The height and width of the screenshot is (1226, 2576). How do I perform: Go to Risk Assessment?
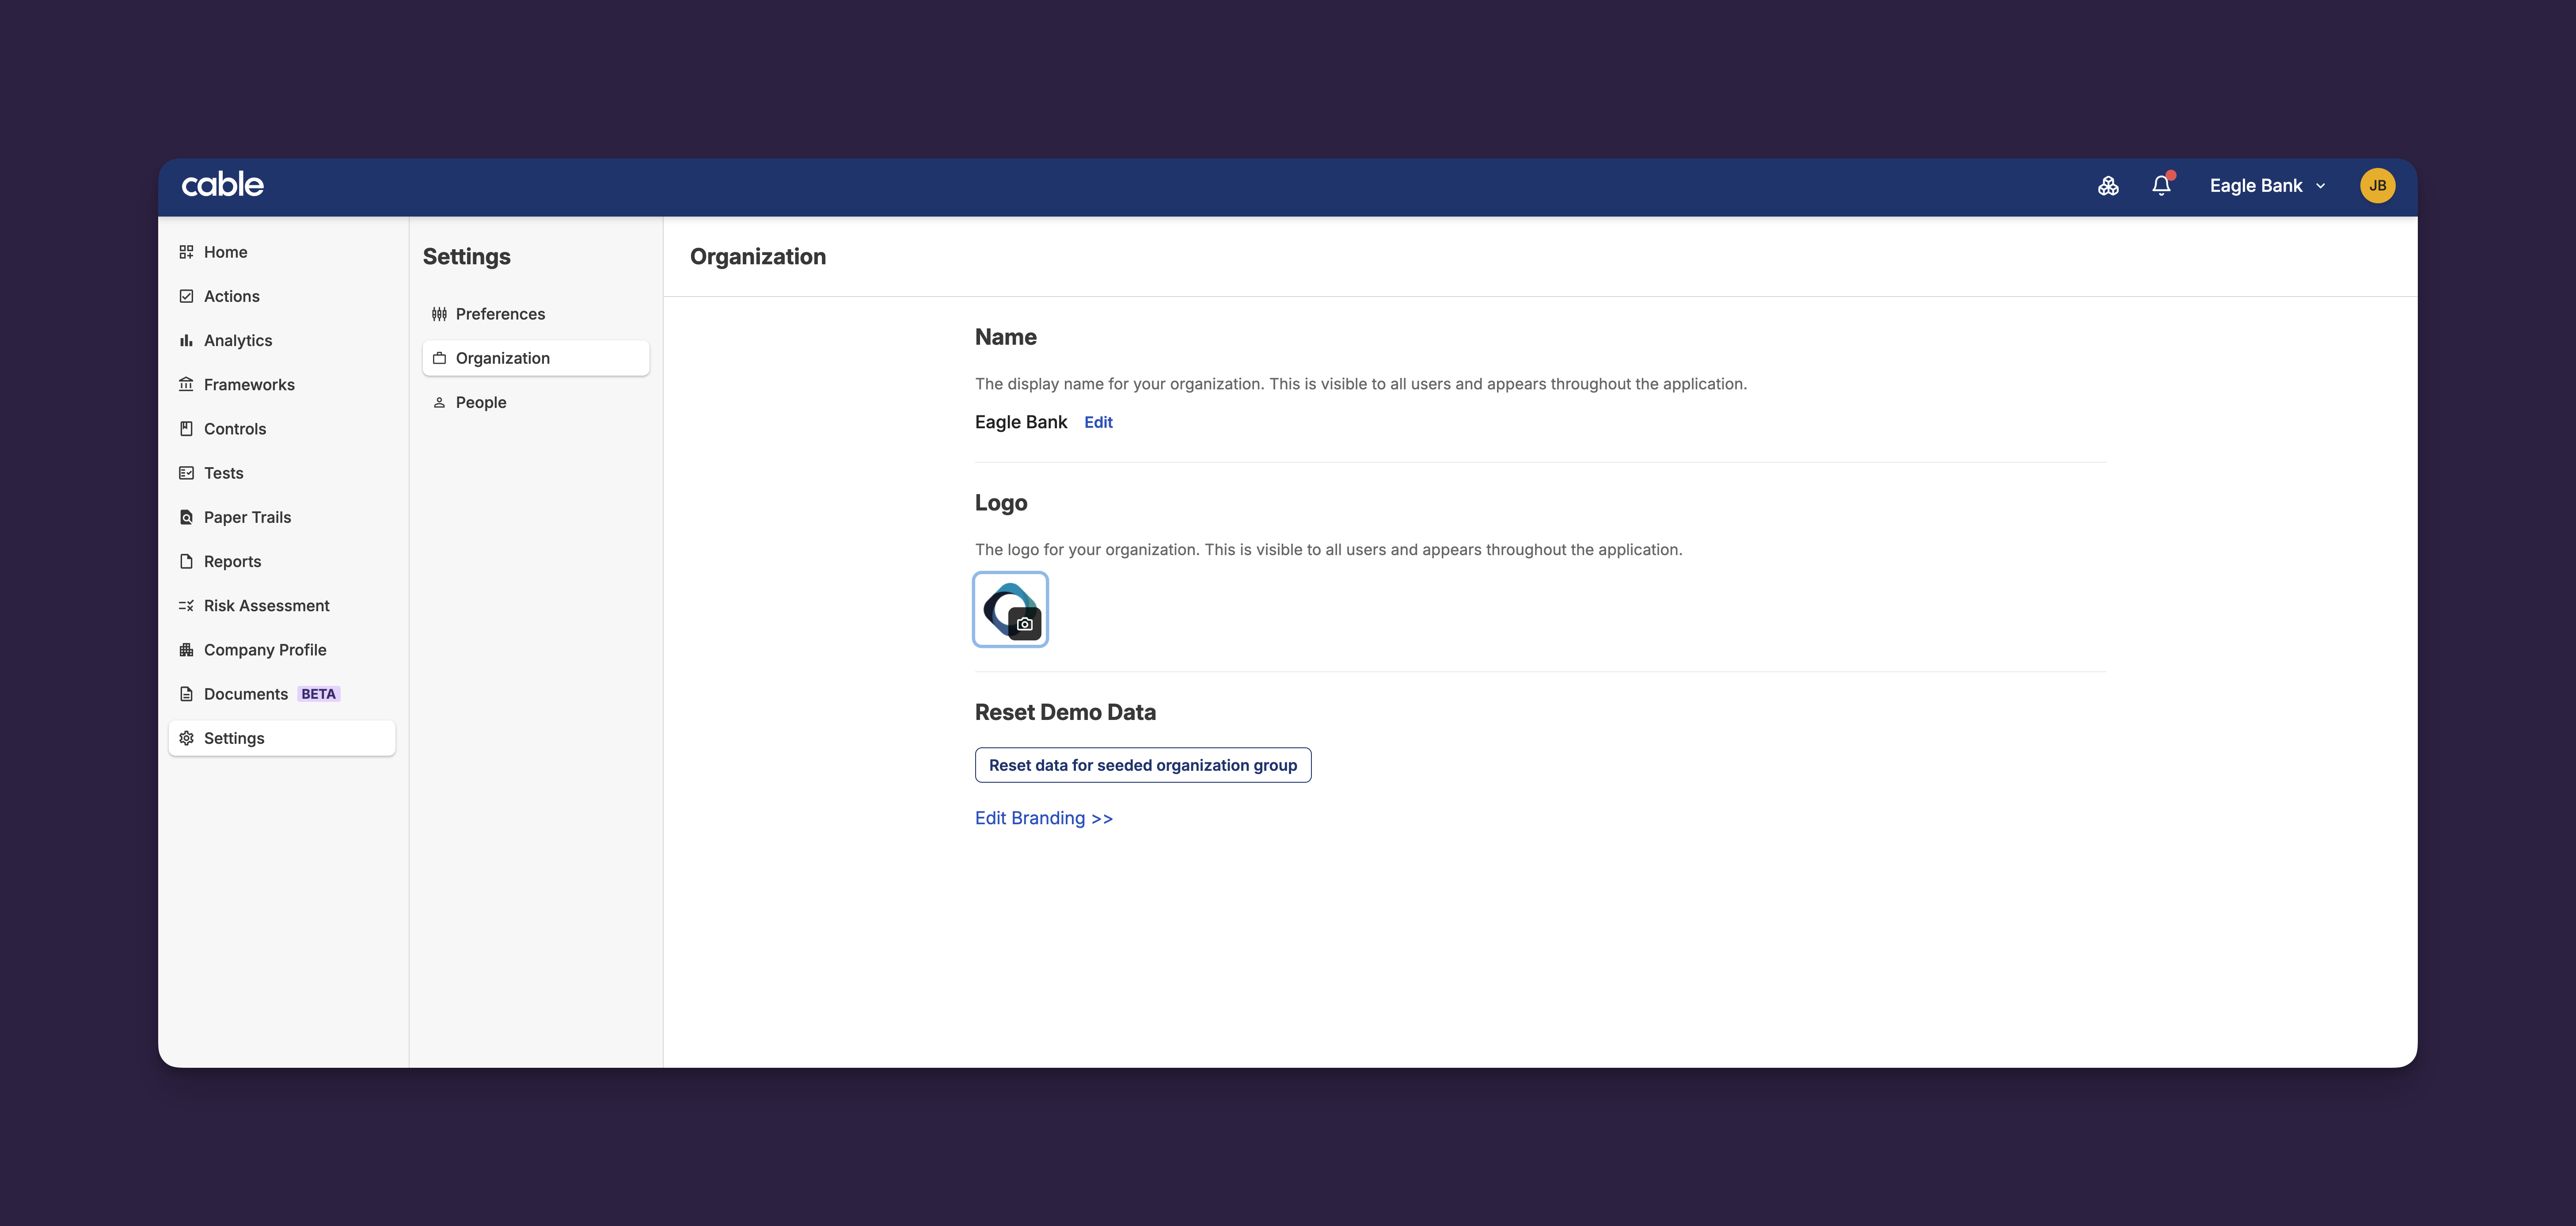pyautogui.click(x=282, y=606)
